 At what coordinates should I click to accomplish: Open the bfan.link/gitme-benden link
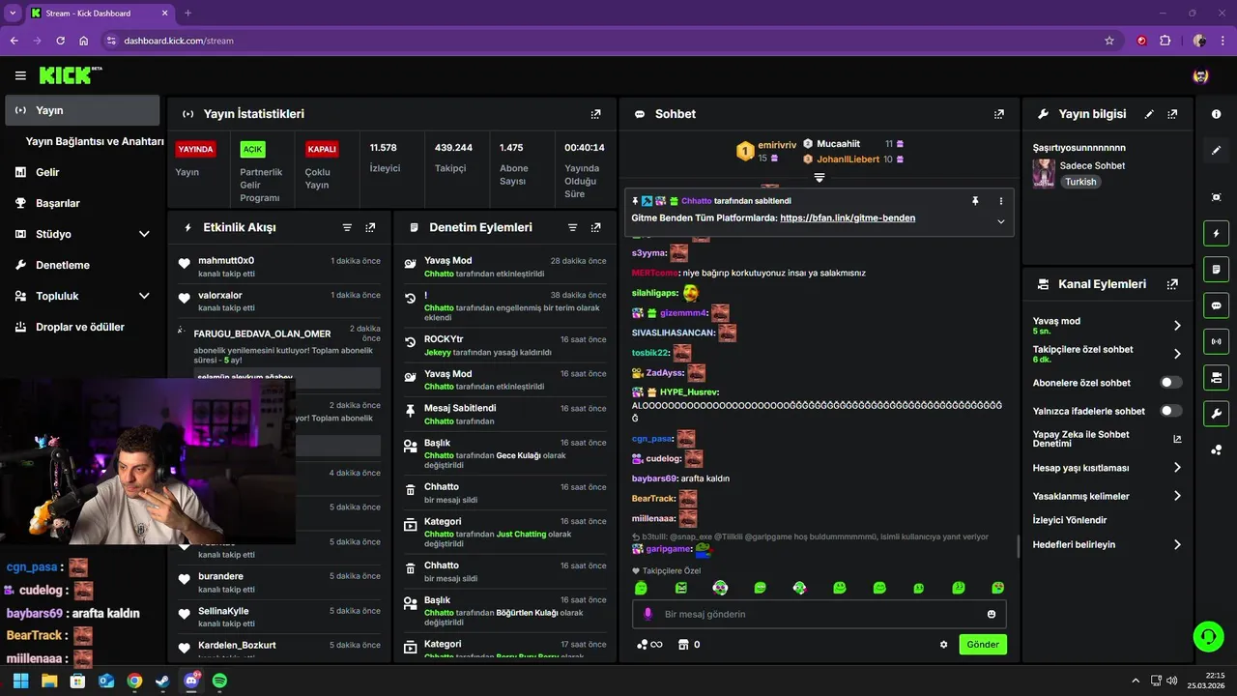click(848, 218)
